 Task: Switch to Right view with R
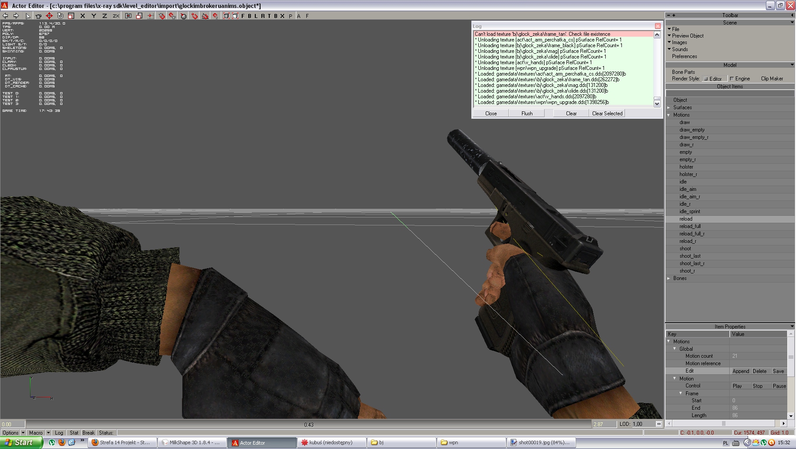(263, 16)
